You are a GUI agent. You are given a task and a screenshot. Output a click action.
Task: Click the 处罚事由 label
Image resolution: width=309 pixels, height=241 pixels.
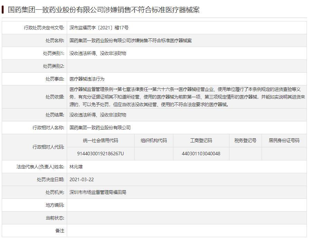(55, 79)
